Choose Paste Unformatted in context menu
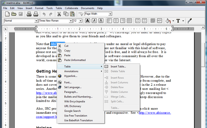The height and width of the screenshot is (128, 207). 80,60
